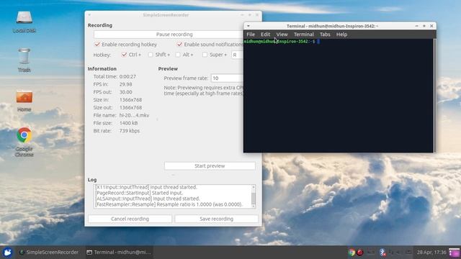The image size is (461, 259).
Task: Click the red SimpleScreenRecorder tray icon
Action: 360,253
